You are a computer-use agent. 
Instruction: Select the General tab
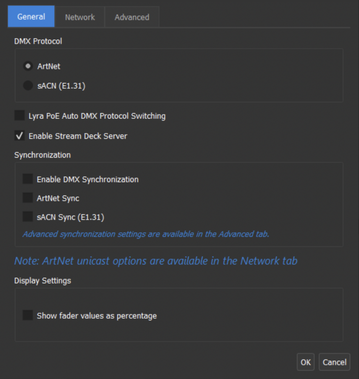[31, 16]
